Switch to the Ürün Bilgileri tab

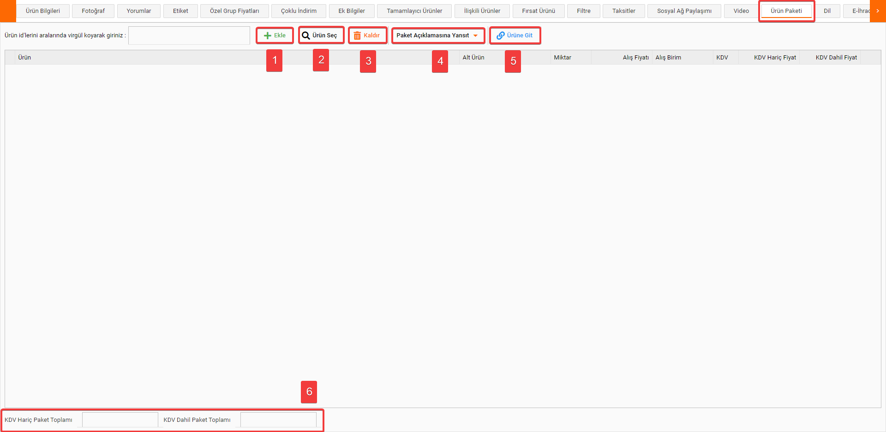pos(43,11)
